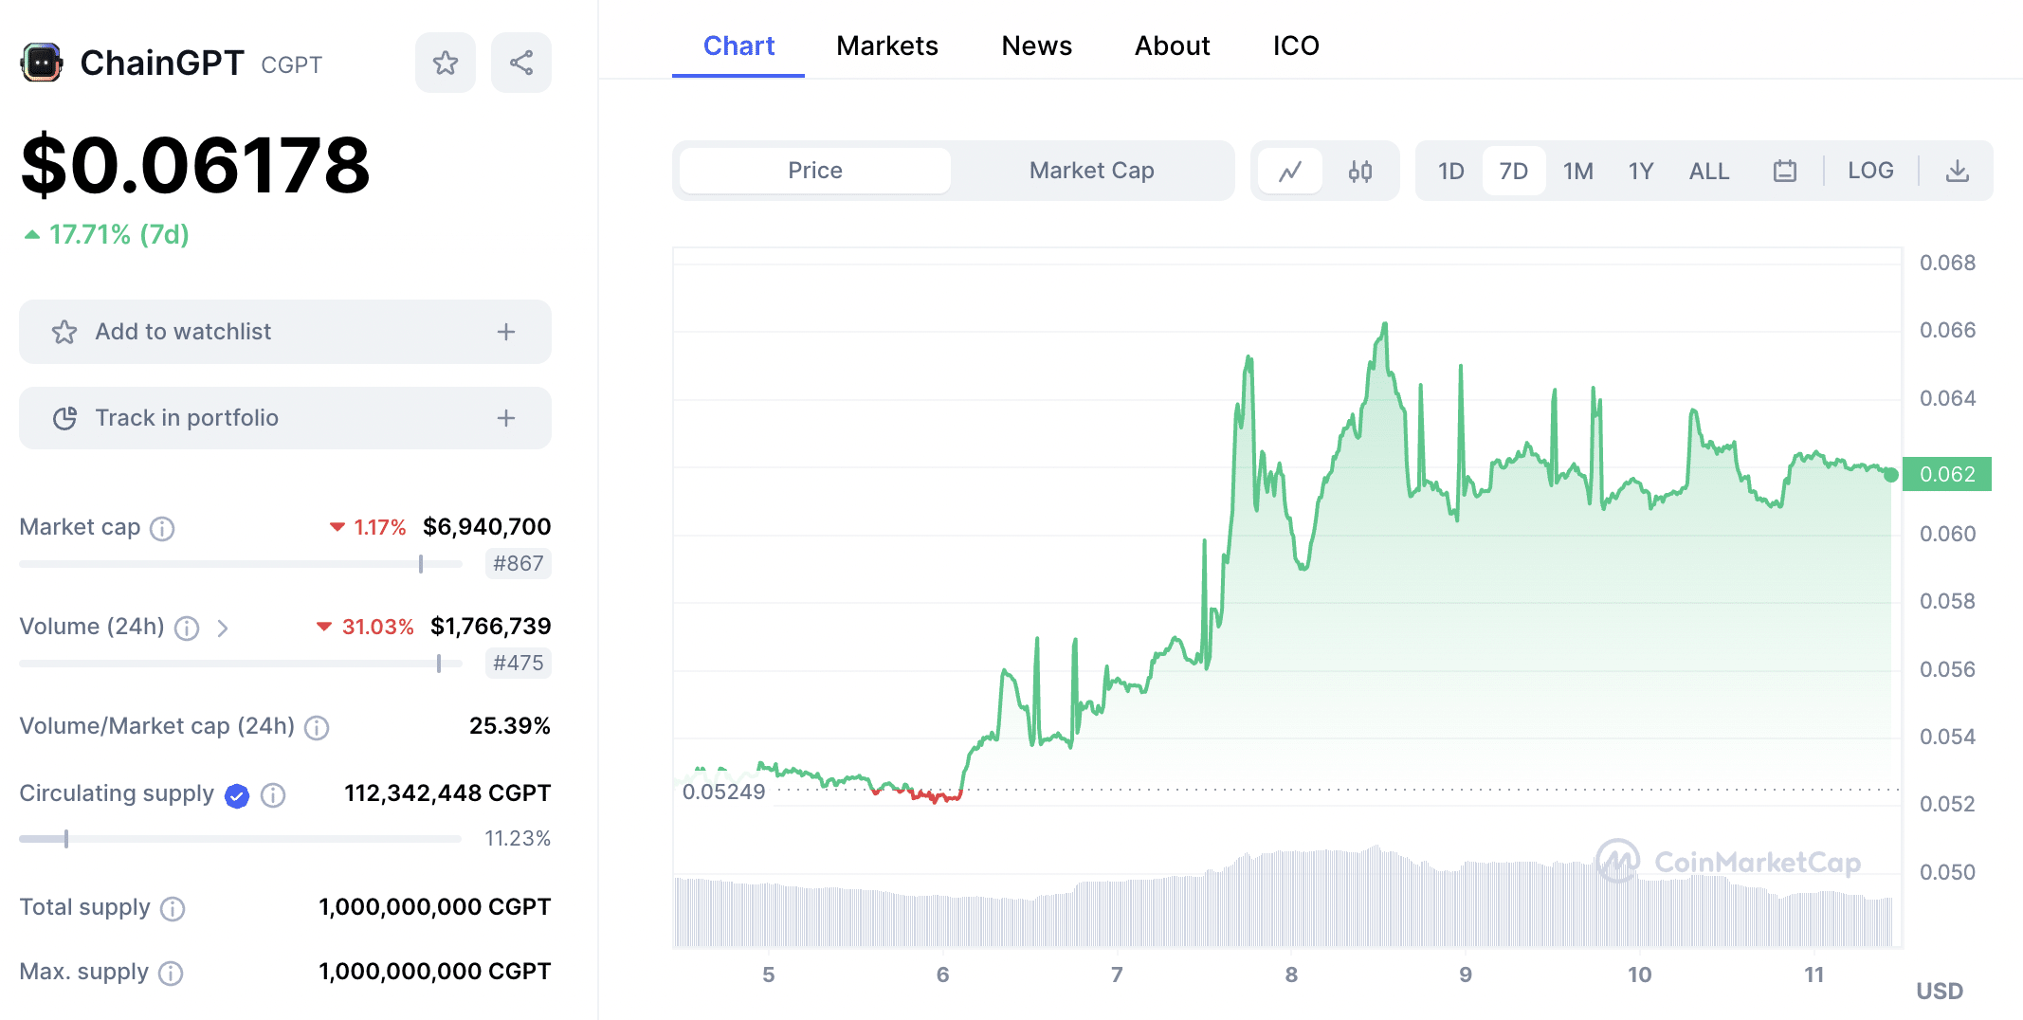Click the $1,766,739 volume value
Image resolution: width=2023 pixels, height=1020 pixels.
[491, 627]
